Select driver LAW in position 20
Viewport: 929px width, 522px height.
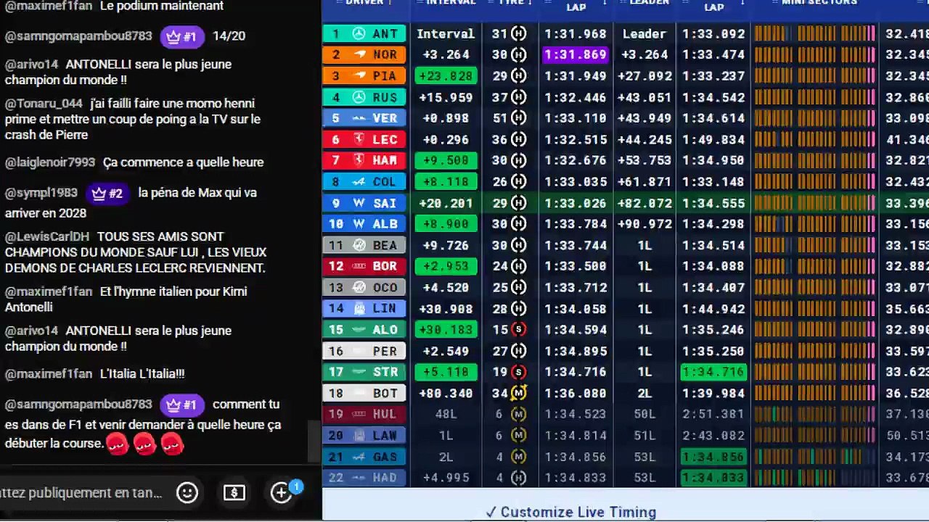point(364,436)
